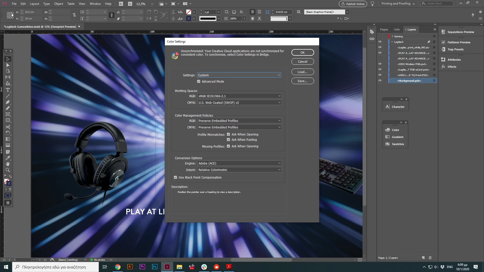This screenshot has height=272, width=484.
Task: Select the Scissors tool
Action: [8, 127]
